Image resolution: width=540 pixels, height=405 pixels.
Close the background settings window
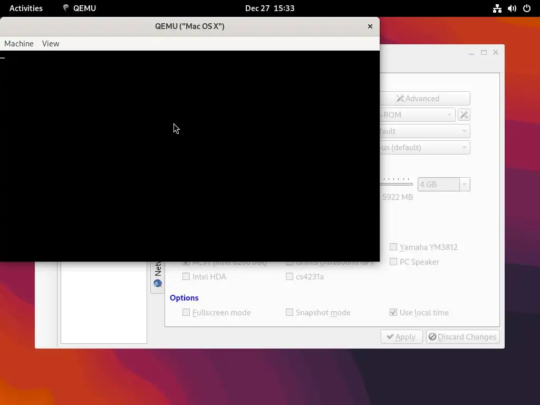[x=496, y=52]
